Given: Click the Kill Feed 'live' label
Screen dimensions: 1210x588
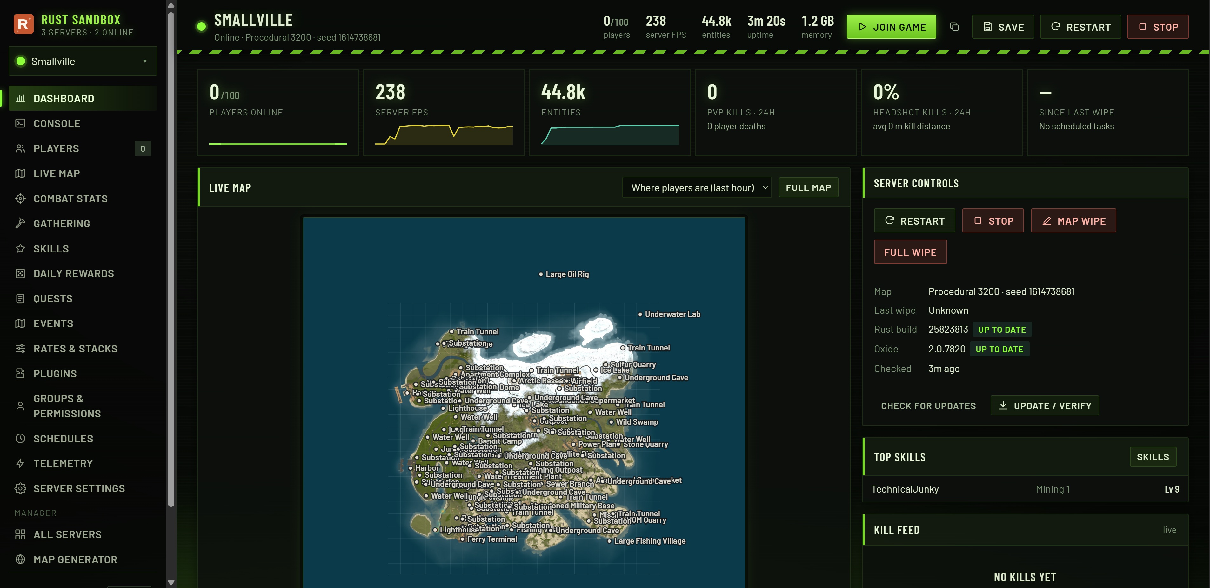Looking at the screenshot, I should [1169, 530].
